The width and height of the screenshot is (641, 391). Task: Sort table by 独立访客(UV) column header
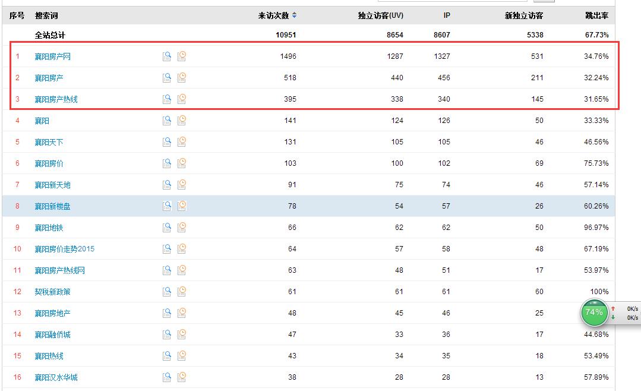(x=380, y=15)
